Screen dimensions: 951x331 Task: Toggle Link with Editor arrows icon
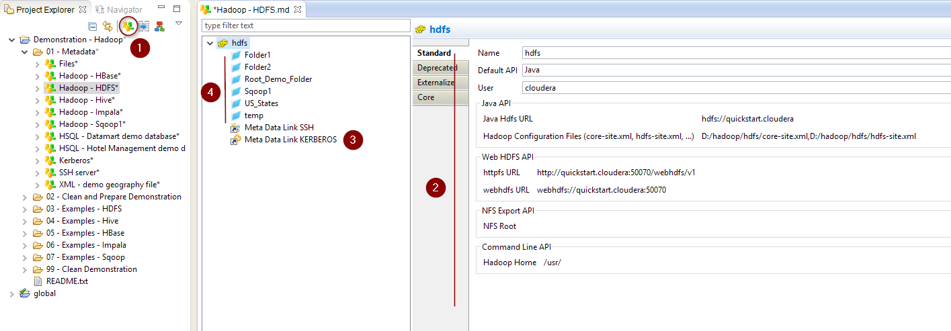108,26
